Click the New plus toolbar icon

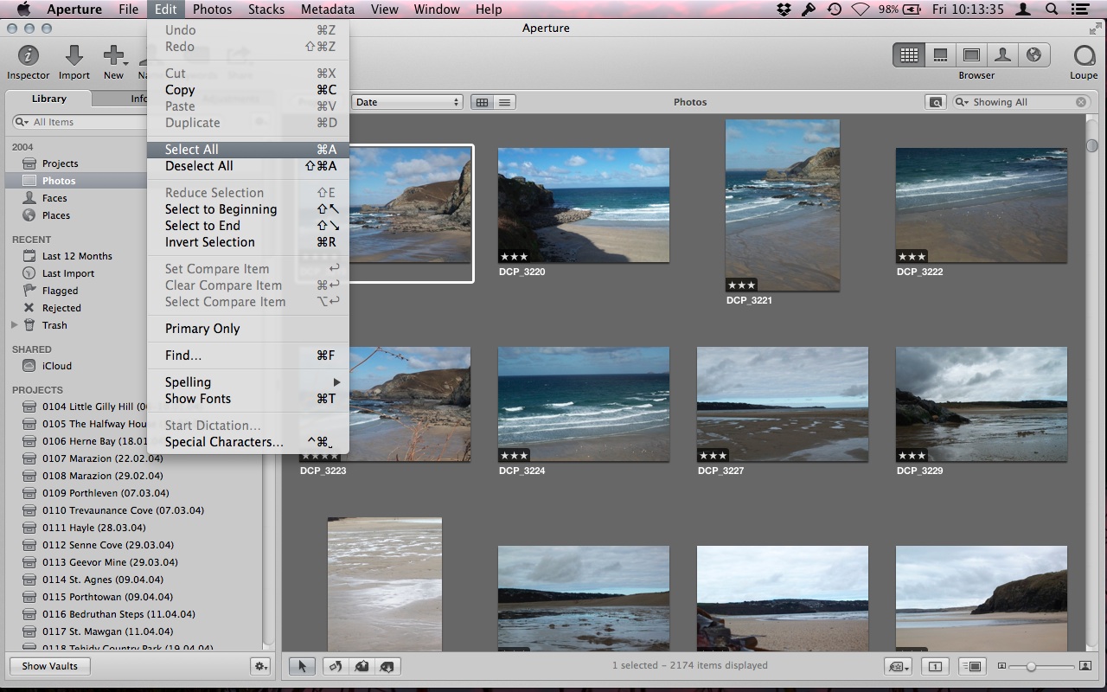[114, 55]
